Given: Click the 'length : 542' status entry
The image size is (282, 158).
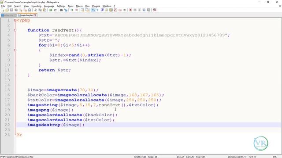Looking at the screenshot, I should [x=140, y=157].
